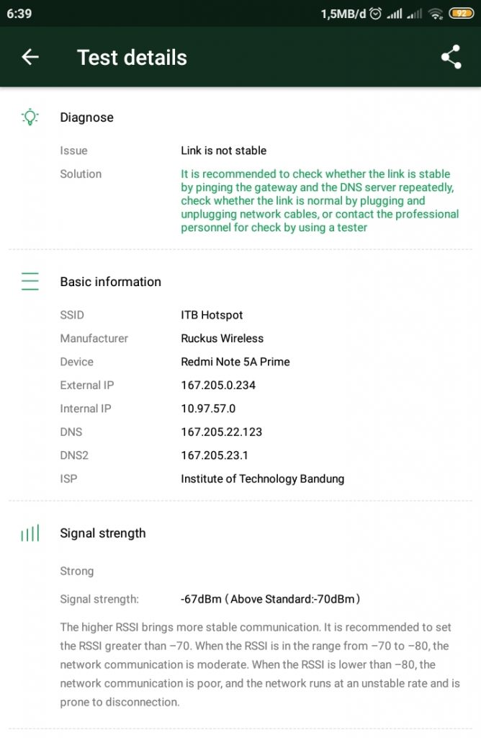Viewport: 481px width, 738px height.
Task: Tap the first cellular signal icon
Action: coord(394,14)
